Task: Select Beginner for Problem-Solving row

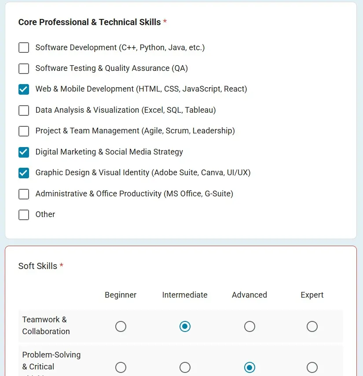Action: [x=121, y=367]
